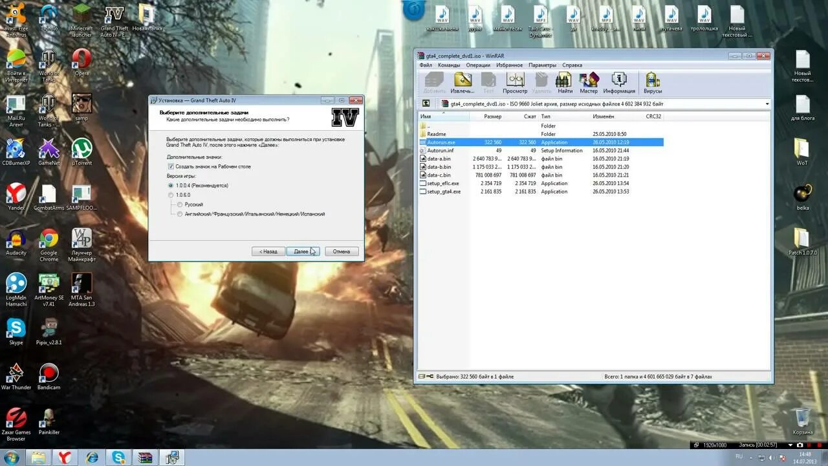
Task: Click the View (Просмотр) toolbar icon in WinRAR
Action: (515, 82)
